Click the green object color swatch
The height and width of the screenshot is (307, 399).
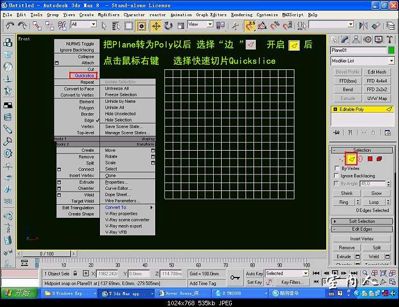tap(390, 50)
